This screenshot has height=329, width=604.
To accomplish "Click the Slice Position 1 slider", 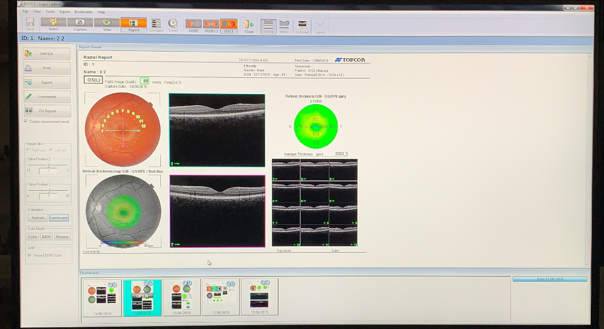I will pyautogui.click(x=48, y=191).
